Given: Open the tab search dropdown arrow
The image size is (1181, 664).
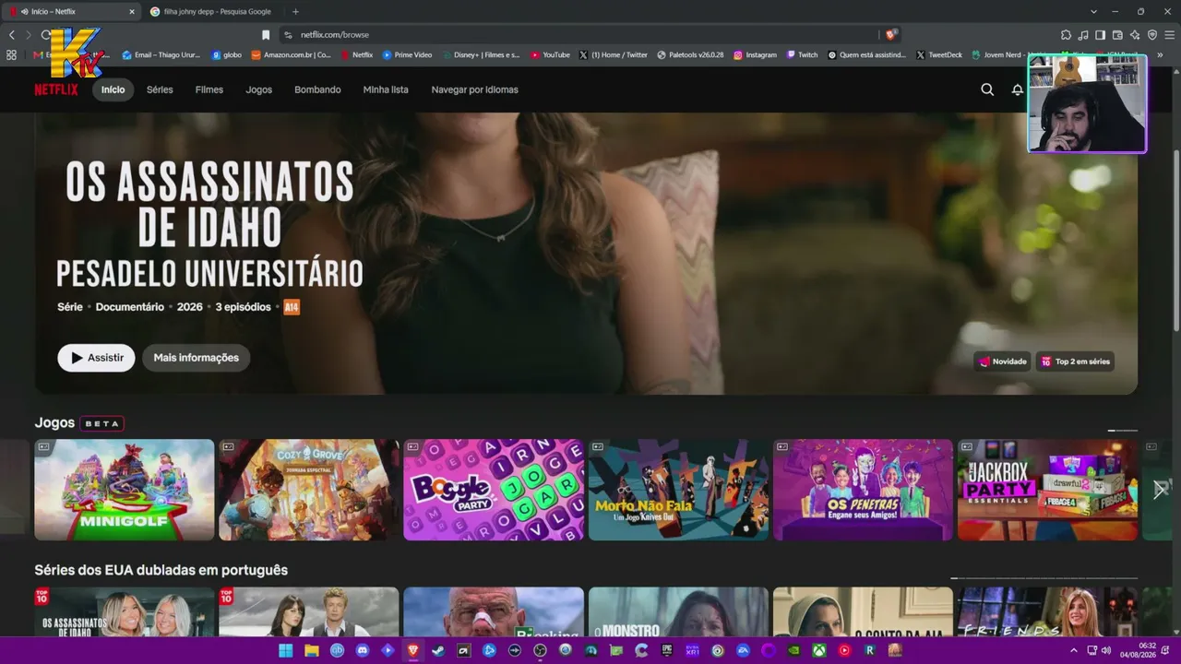Looking at the screenshot, I should 1093,12.
